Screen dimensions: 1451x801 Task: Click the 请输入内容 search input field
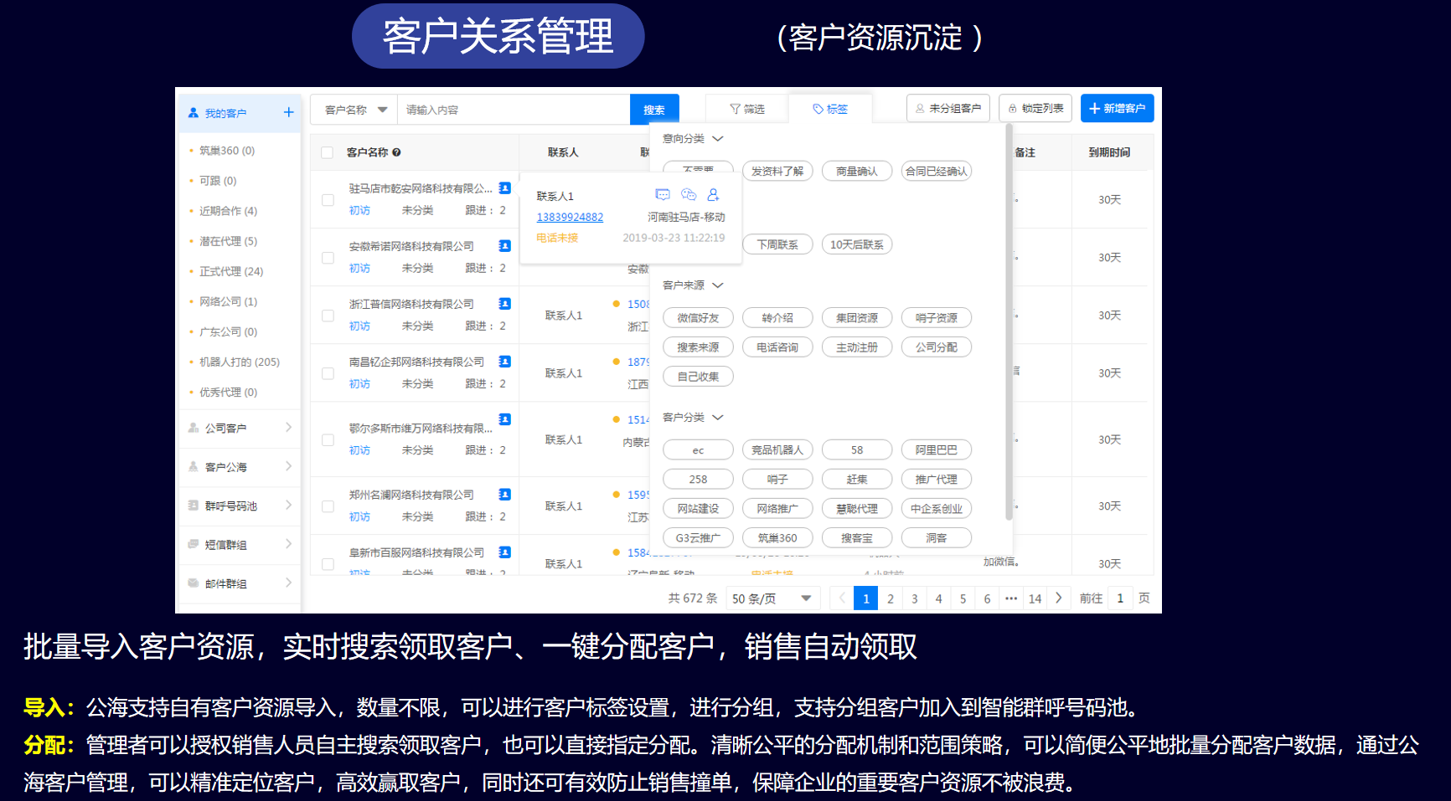pyautogui.click(x=514, y=110)
